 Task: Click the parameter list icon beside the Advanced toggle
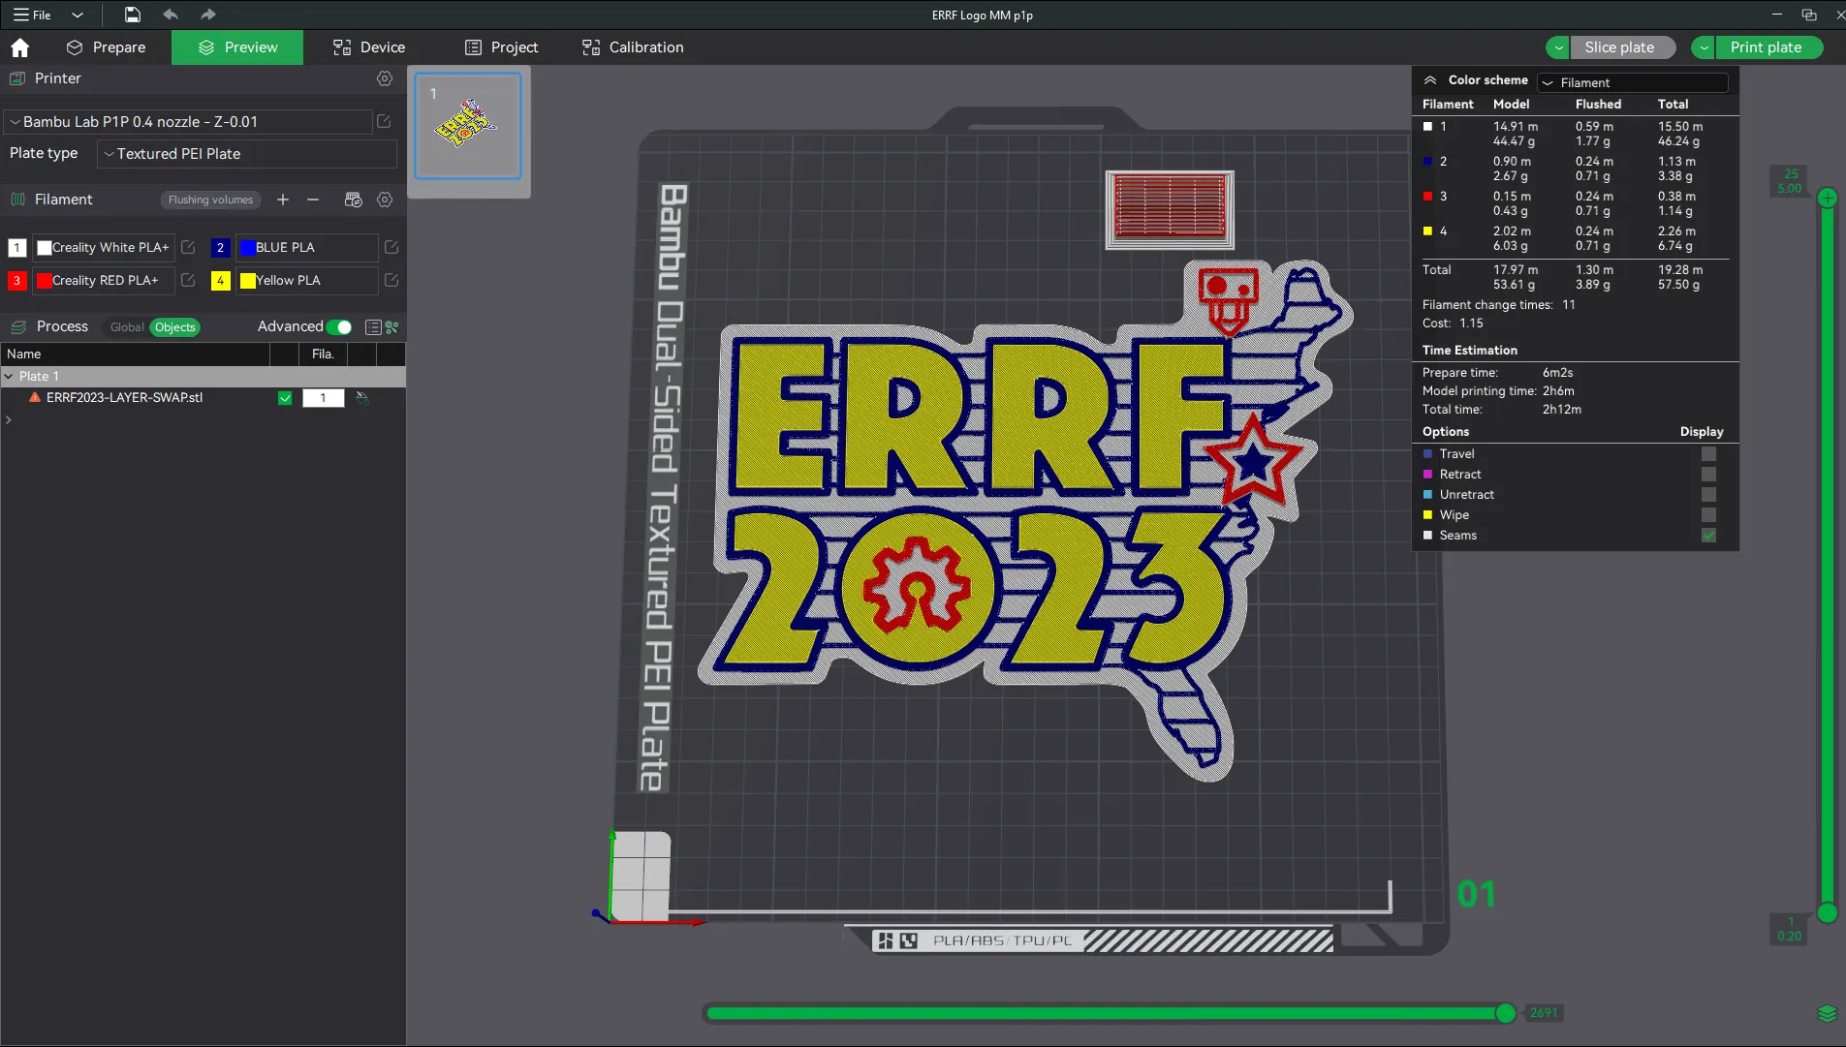372,327
